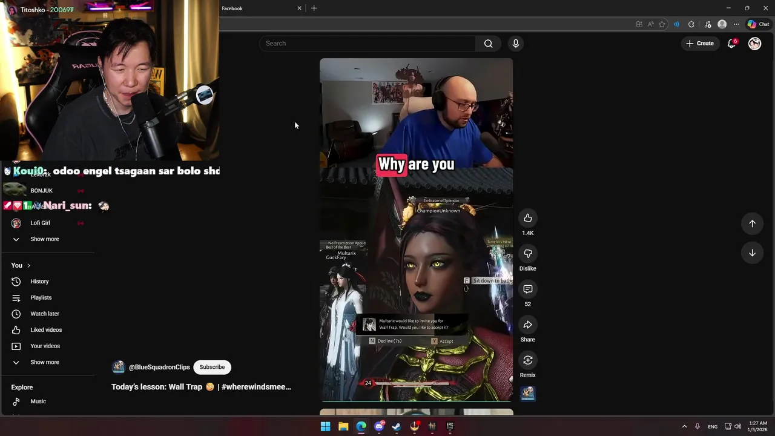
Task: Open Edge Settings and more menu
Action: (736, 24)
